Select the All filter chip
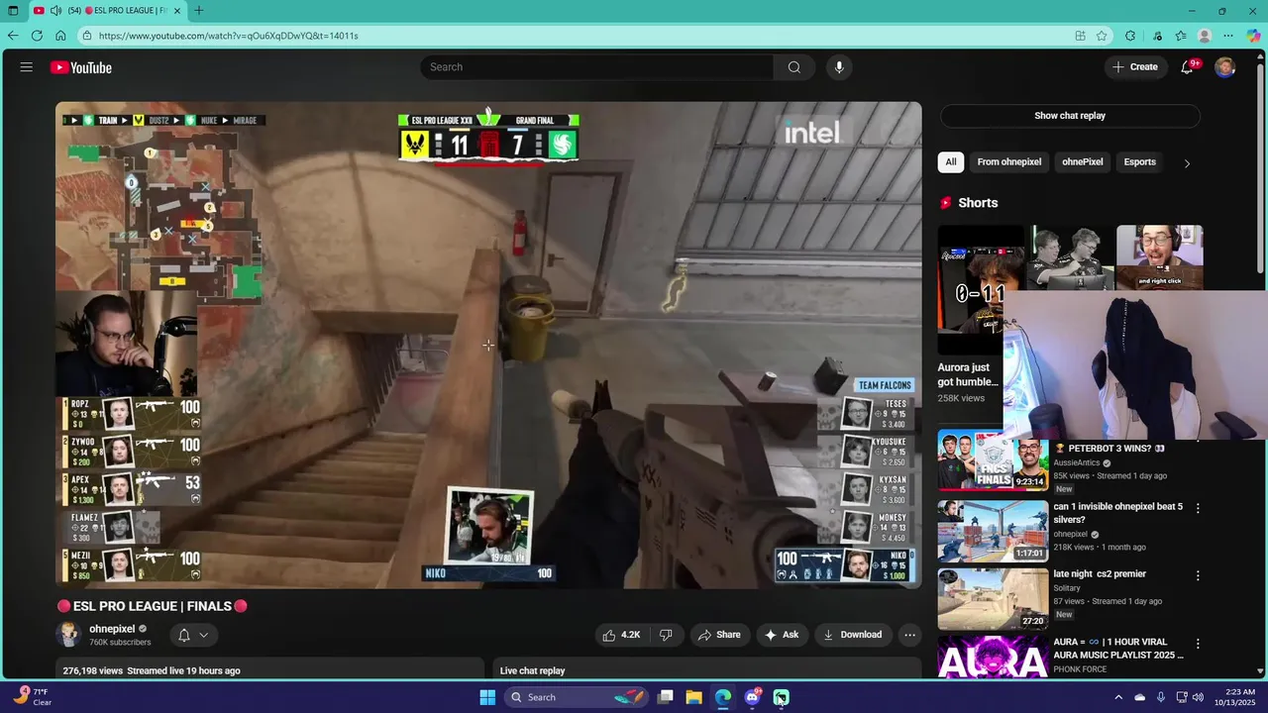The height and width of the screenshot is (713, 1268). click(951, 161)
